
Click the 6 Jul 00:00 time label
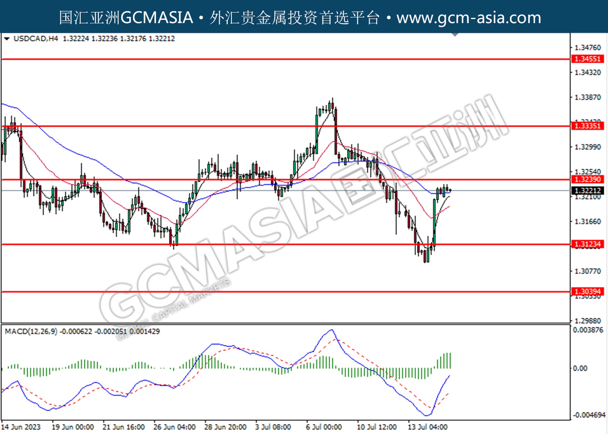tap(324, 427)
